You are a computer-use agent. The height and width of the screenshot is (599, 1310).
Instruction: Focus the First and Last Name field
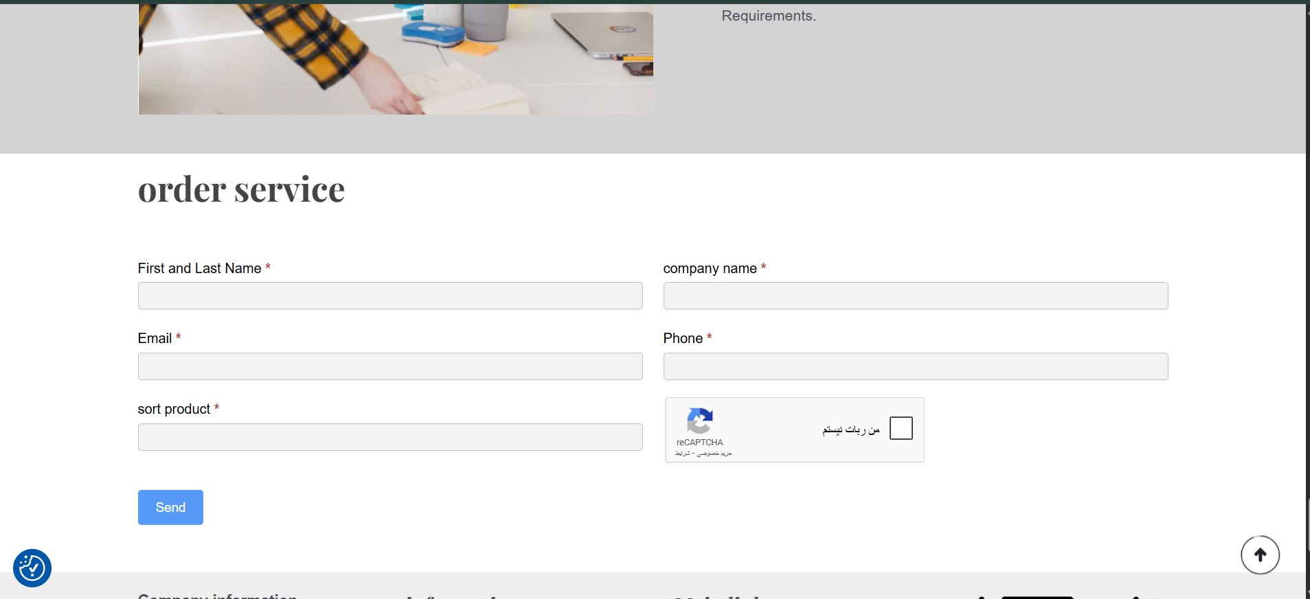pos(390,296)
